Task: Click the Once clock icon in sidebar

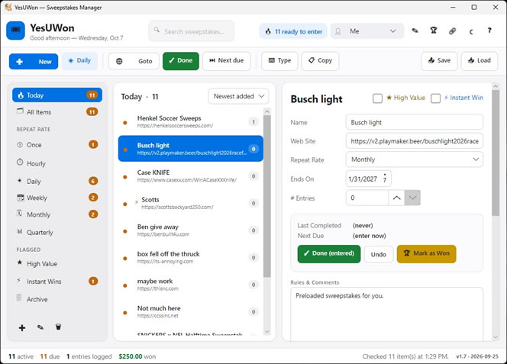Action: pos(20,145)
